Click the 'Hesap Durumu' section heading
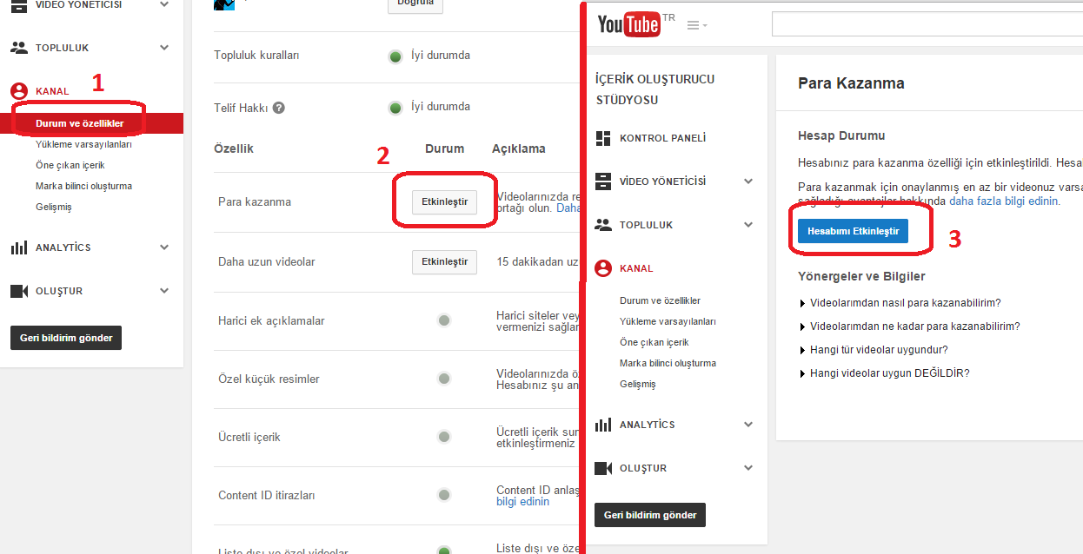1083x554 pixels. pos(841,135)
